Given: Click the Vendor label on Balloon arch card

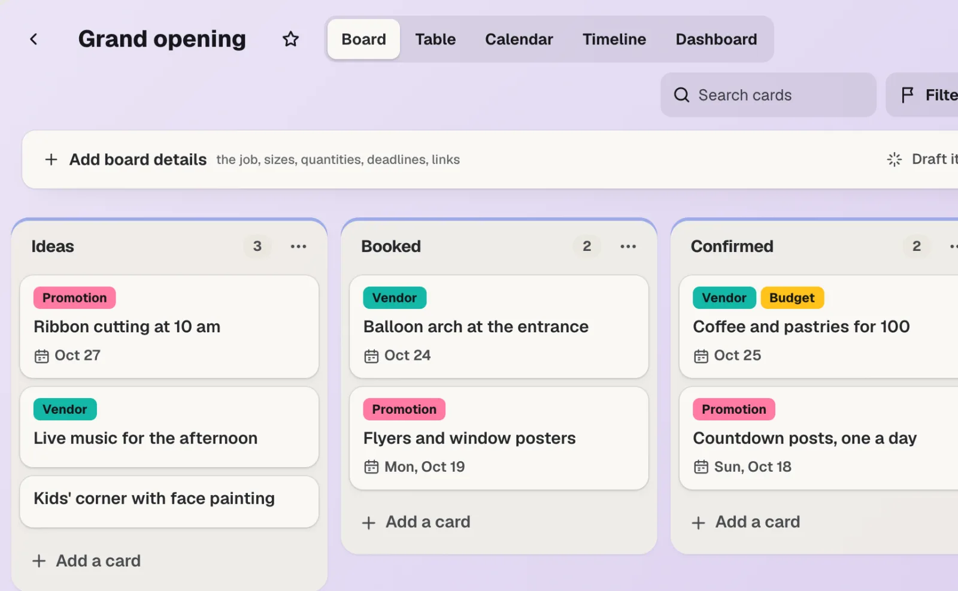Looking at the screenshot, I should tap(395, 298).
